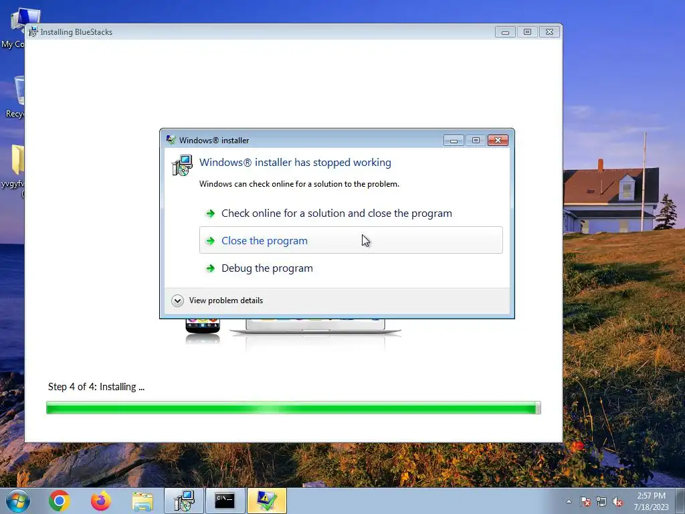Switch to BlueStacks installer taskbar button
The width and height of the screenshot is (685, 514).
pos(184,501)
